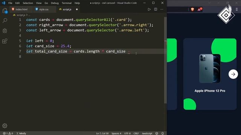Change line ending via CRLF status item
Image resolution: width=241 pixels, height=135 pixels.
[x=136, y=133]
